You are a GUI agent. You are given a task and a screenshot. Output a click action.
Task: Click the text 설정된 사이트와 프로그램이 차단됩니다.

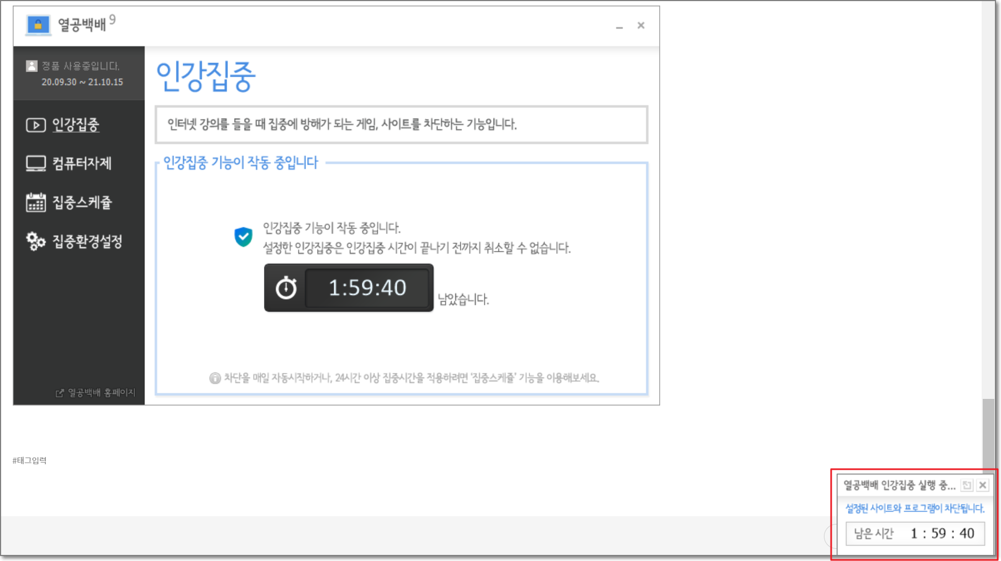pos(915,508)
